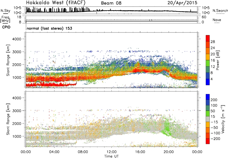Click the 3000 tick in the power panel
This screenshot has width=228, height=158.
(x=17, y=52)
